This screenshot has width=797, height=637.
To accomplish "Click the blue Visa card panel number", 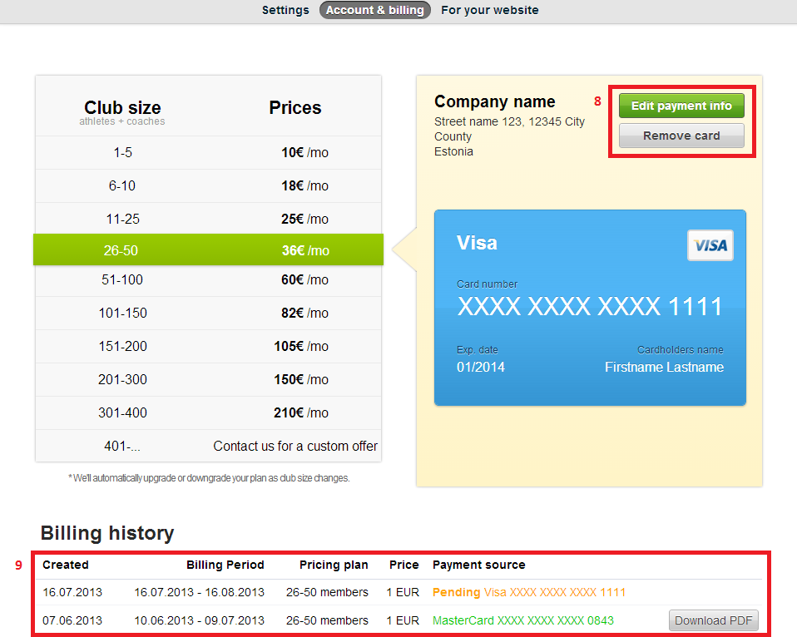I will point(590,307).
